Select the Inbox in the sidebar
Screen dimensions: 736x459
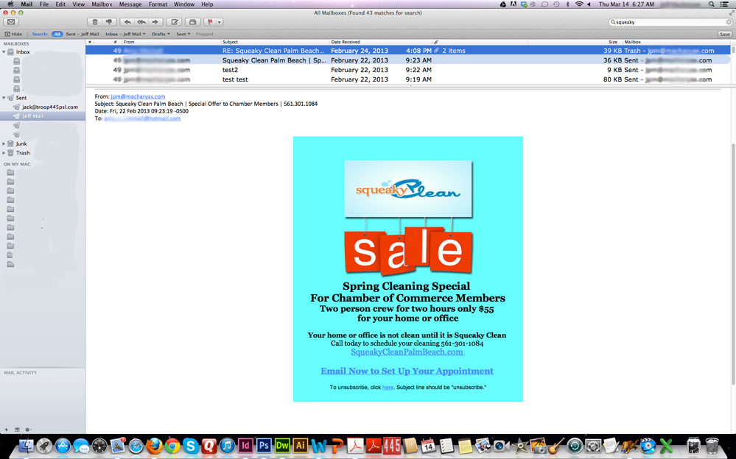tap(23, 52)
